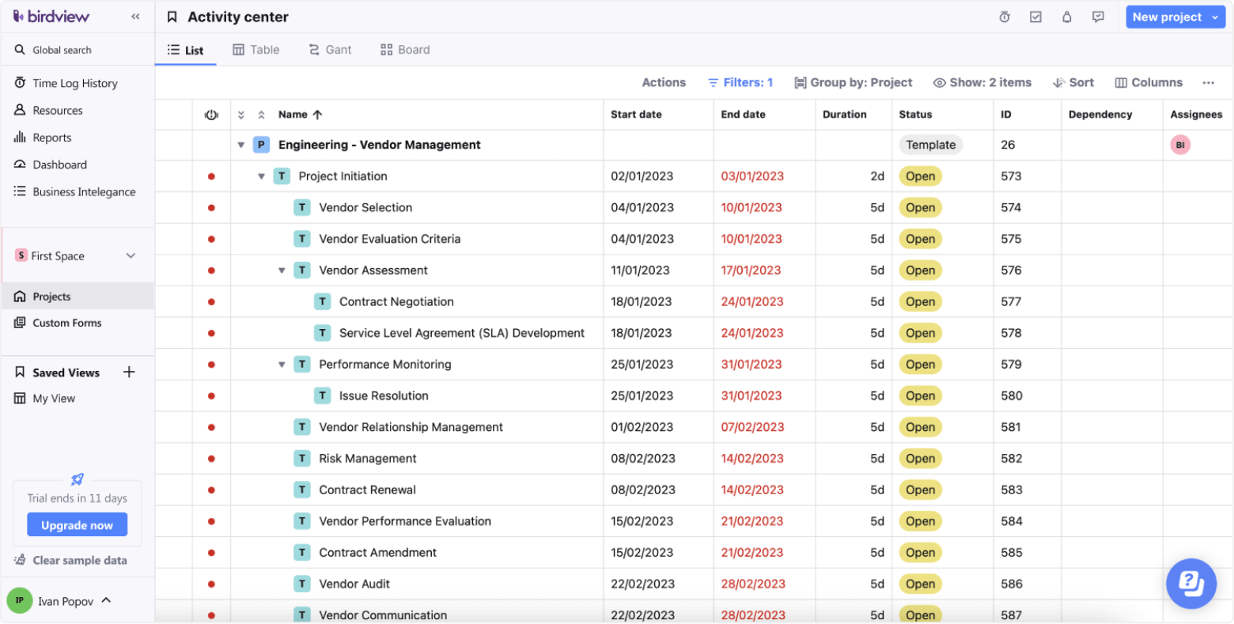
Task: Click the red status dot for Vendor Assessment
Action: tap(211, 270)
